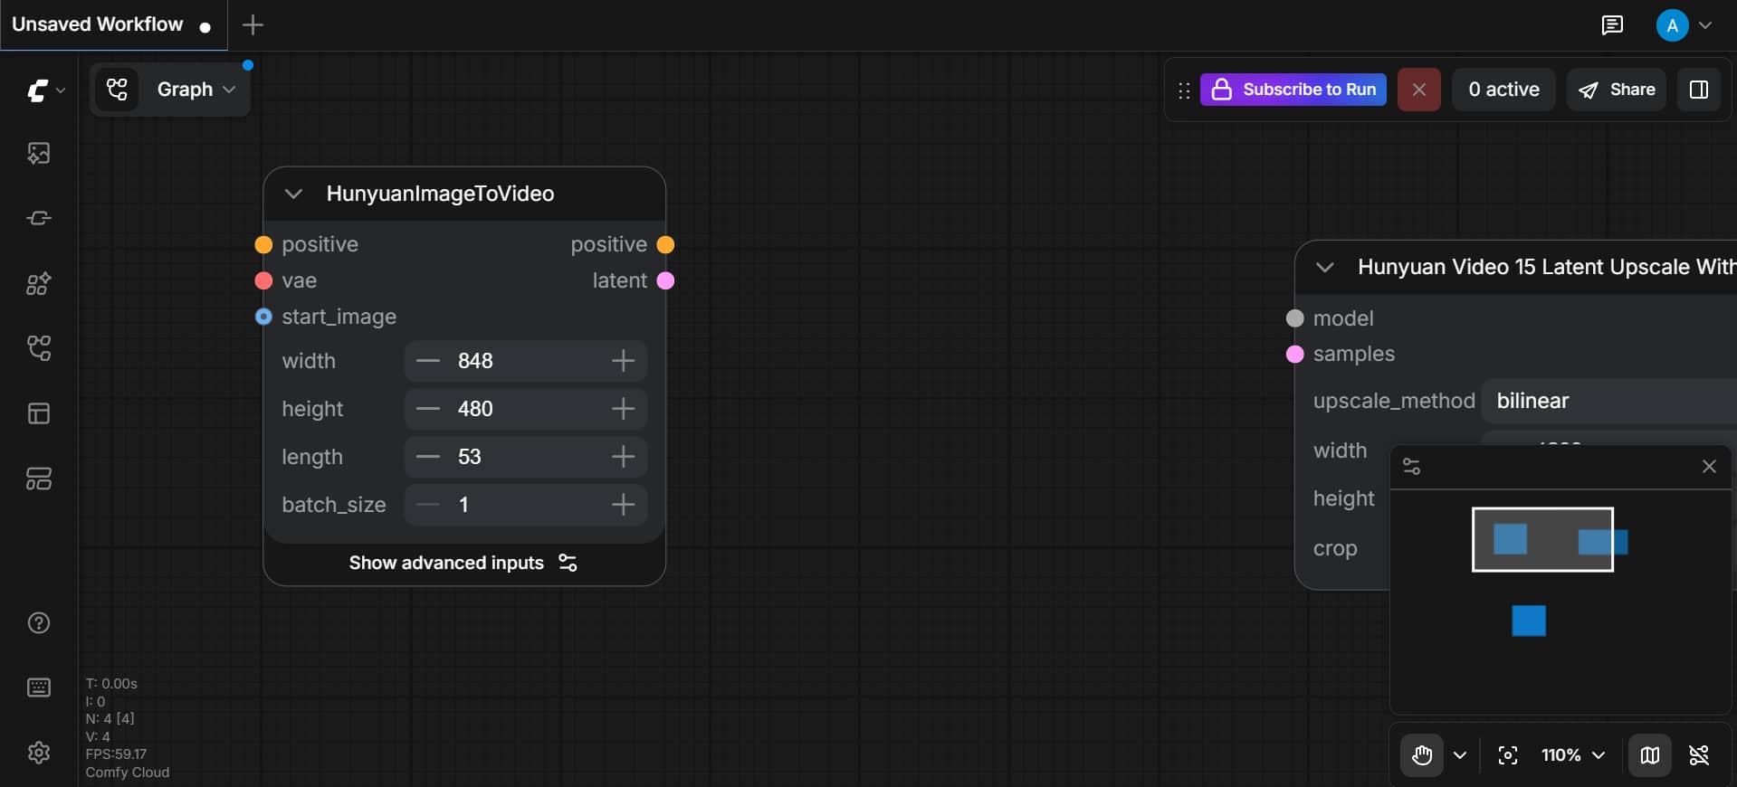Image resolution: width=1737 pixels, height=787 pixels.
Task: Open the 110% zoom level dropdown
Action: (x=1573, y=755)
